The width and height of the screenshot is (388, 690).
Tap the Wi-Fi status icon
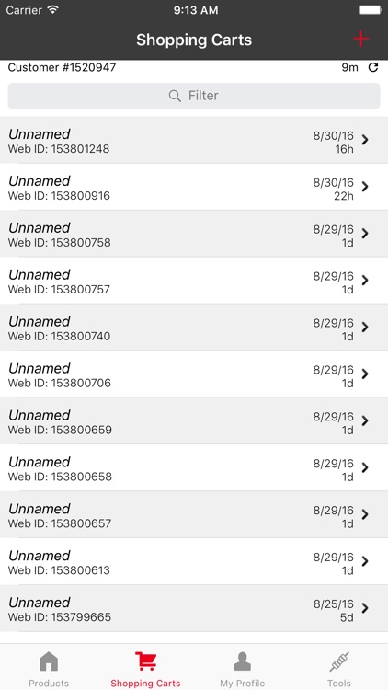point(53,10)
